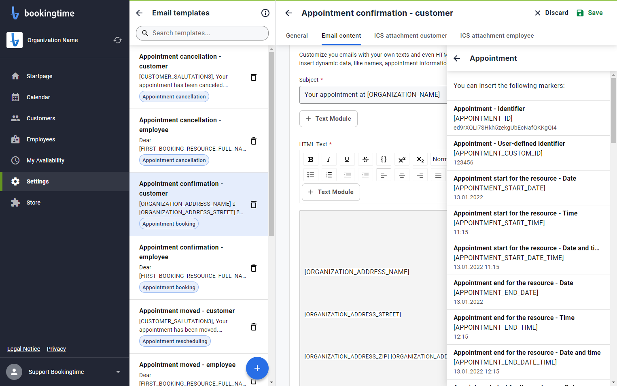The width and height of the screenshot is (617, 386).
Task: Open ICS attachment employee tab
Action: point(497,36)
